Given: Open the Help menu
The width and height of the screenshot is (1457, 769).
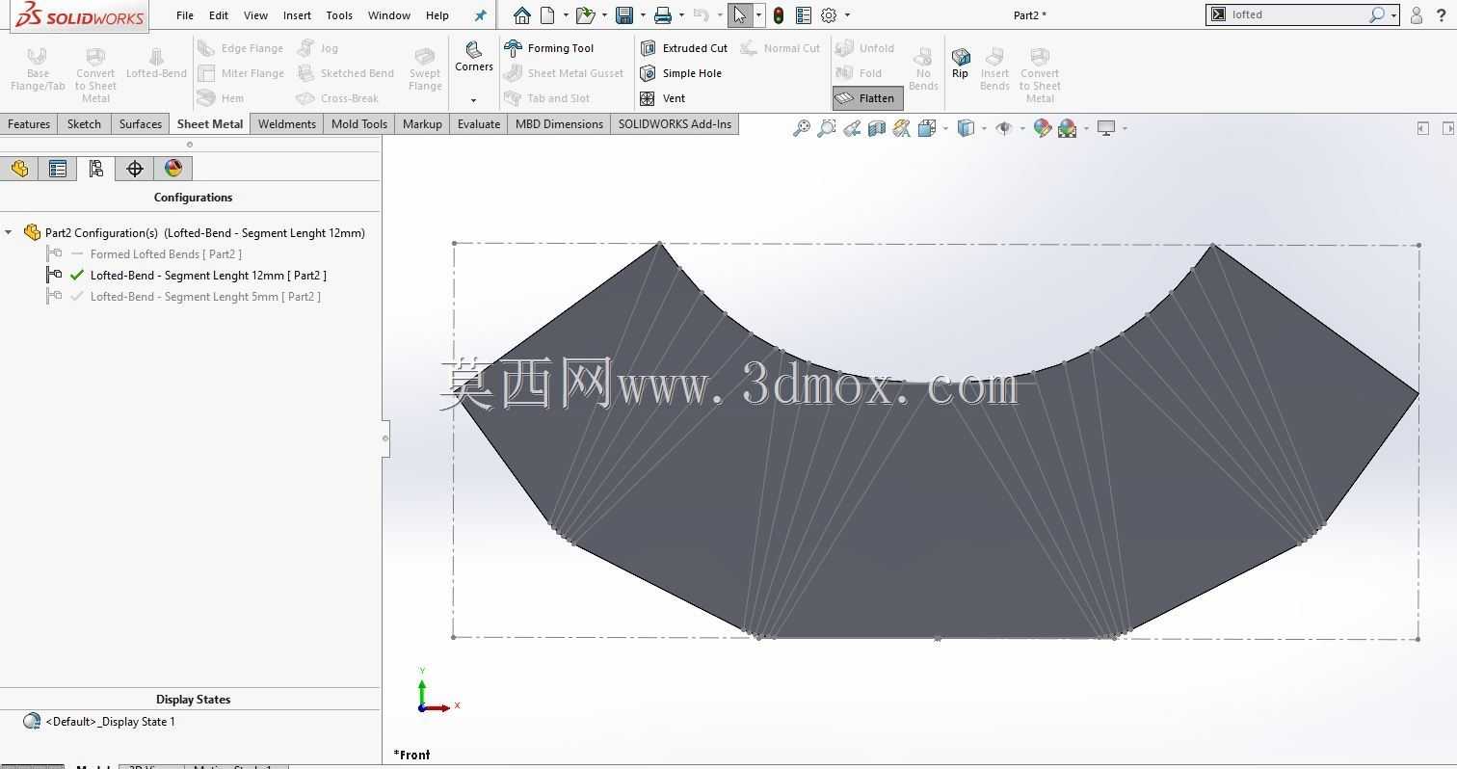Looking at the screenshot, I should (437, 15).
